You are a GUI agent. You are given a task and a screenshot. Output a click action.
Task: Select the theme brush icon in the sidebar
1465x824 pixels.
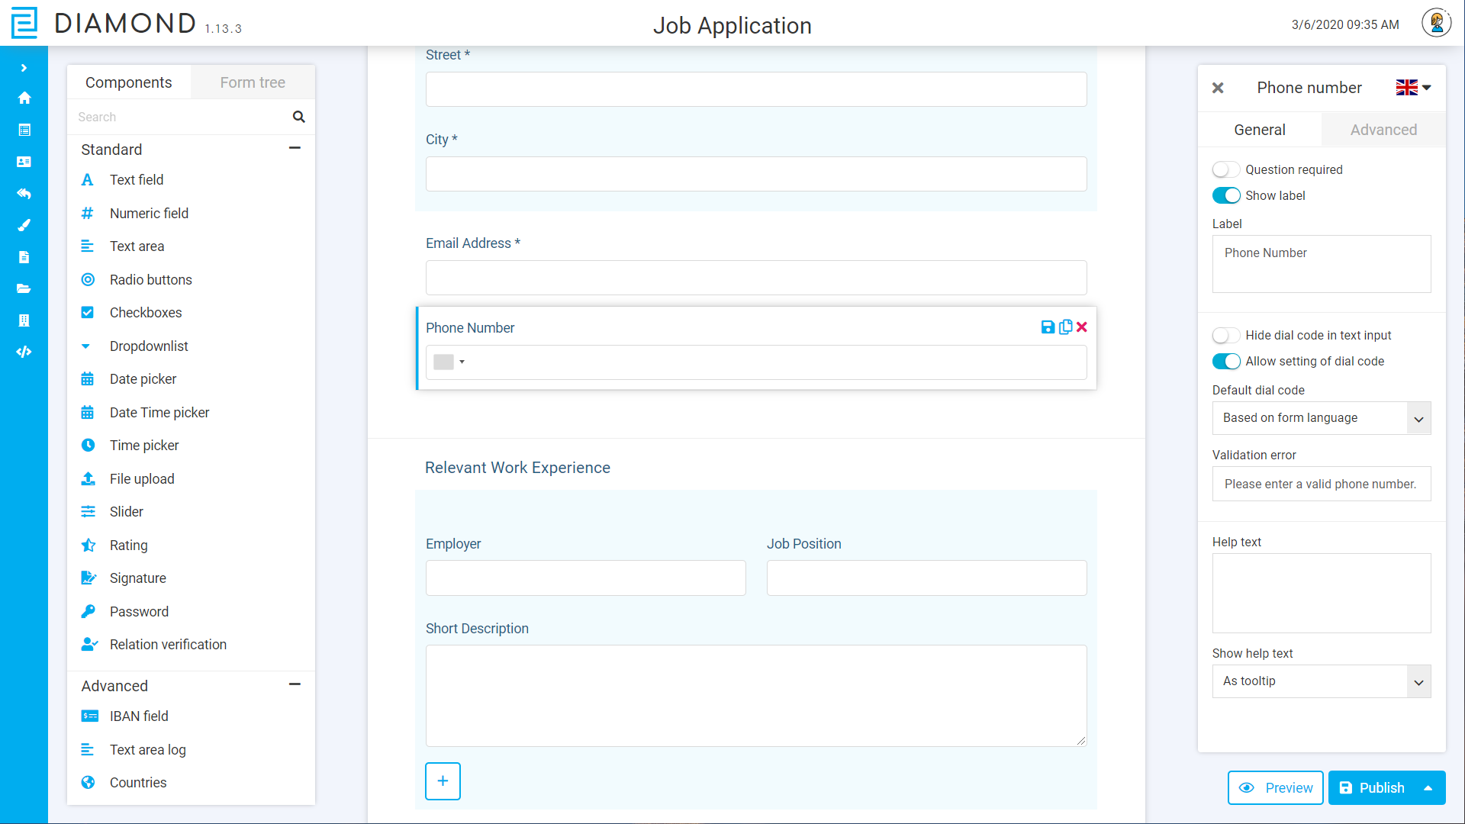(x=24, y=225)
